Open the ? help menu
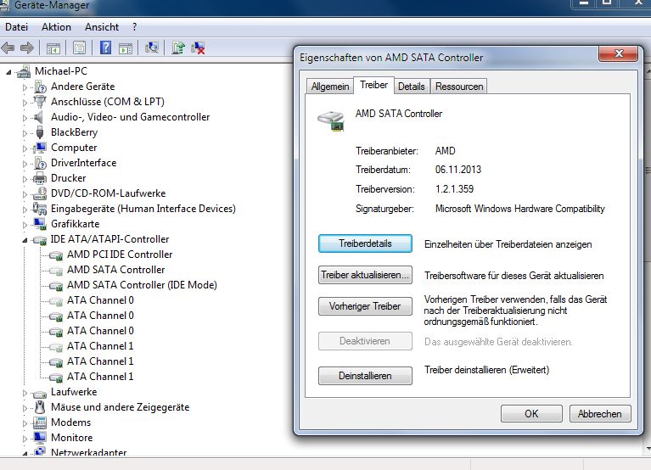Screen dimensions: 651x470 (x=134, y=27)
